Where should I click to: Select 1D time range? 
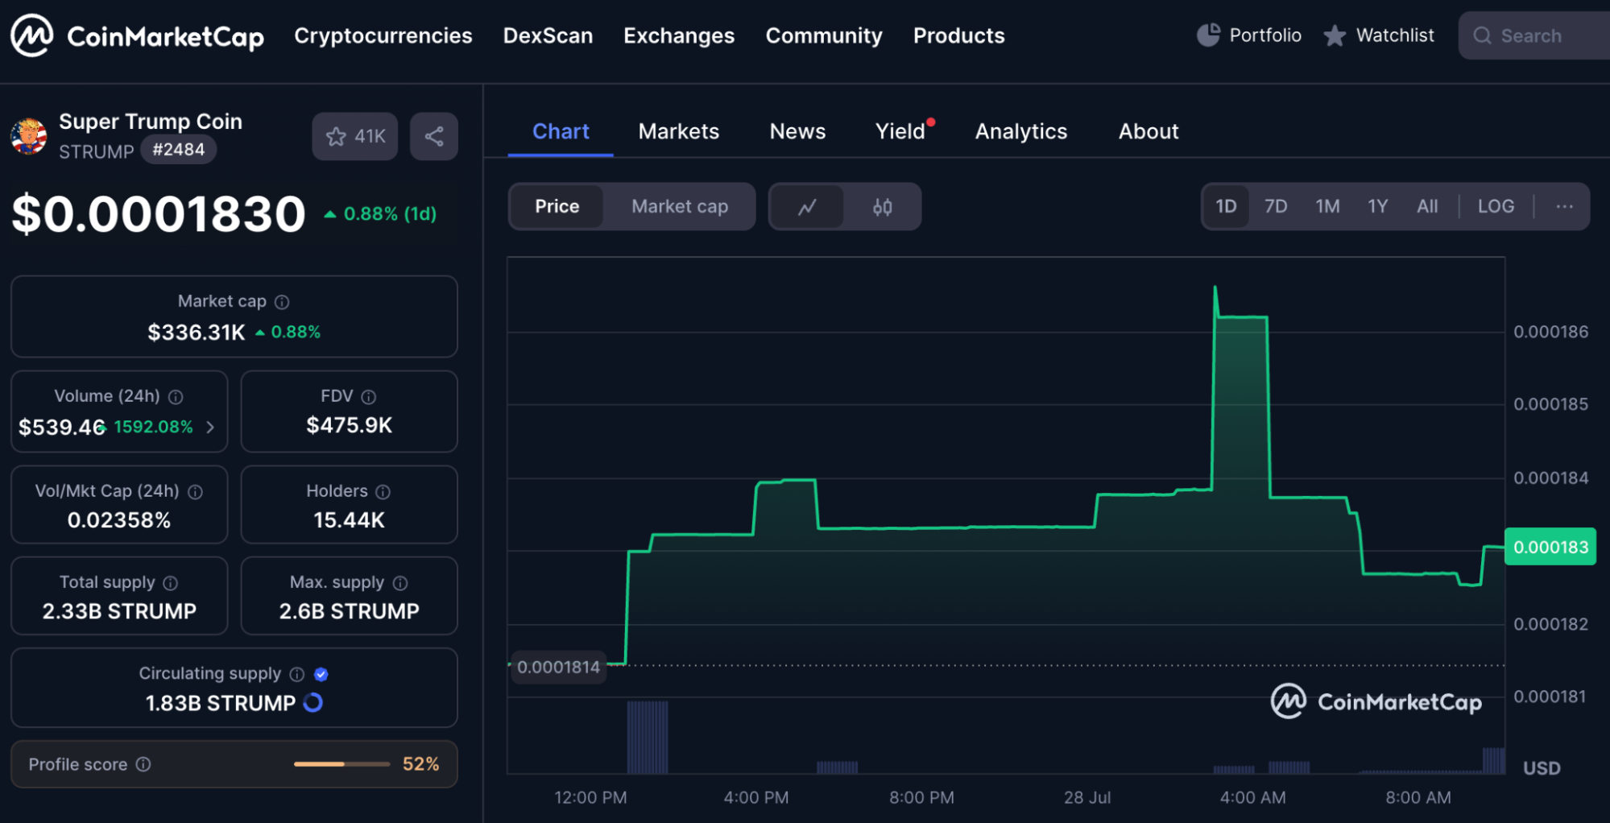pos(1226,207)
